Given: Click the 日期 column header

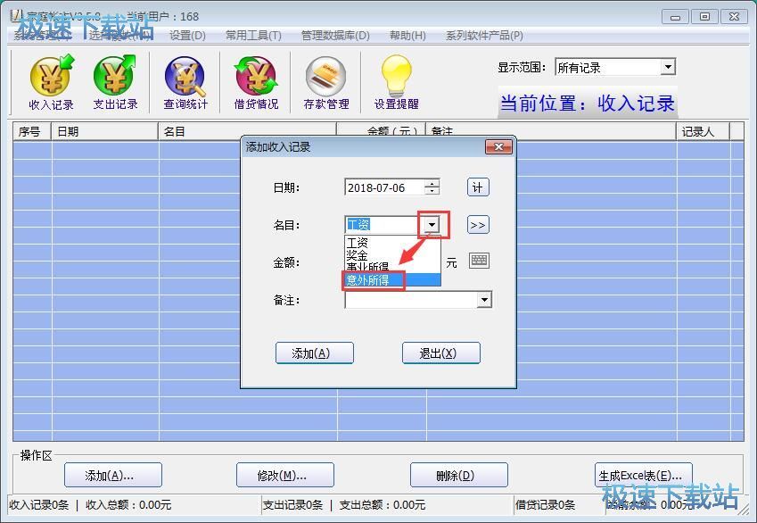Looking at the screenshot, I should pos(104,131).
